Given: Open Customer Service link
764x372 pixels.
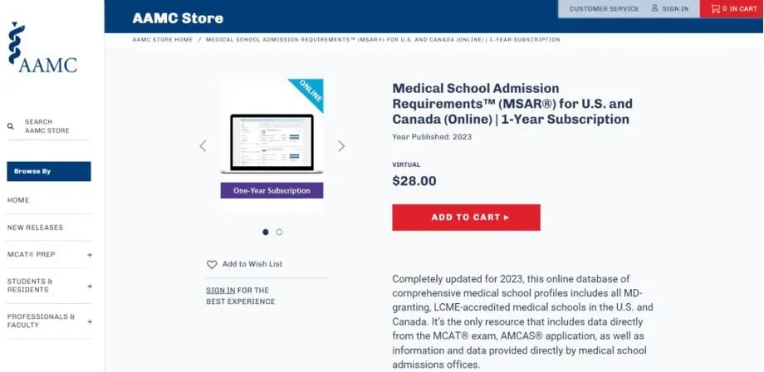Looking at the screenshot, I should click(604, 9).
